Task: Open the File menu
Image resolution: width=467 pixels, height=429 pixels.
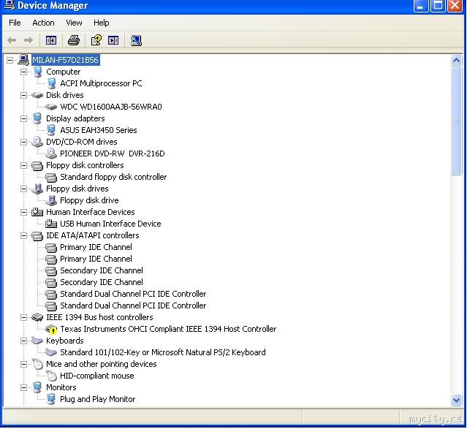Action: tap(15, 23)
